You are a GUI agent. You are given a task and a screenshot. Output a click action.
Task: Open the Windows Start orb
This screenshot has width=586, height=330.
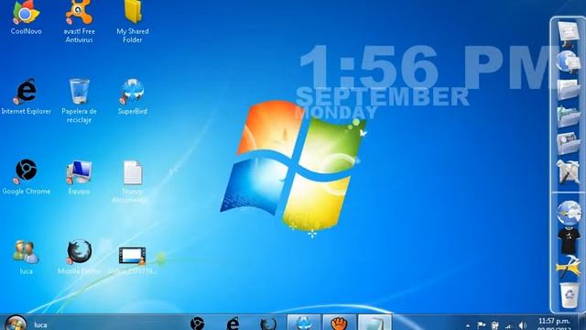16,324
